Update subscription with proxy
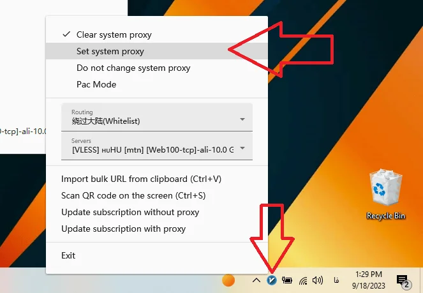Viewport: 423px width, 293px height. click(x=123, y=229)
